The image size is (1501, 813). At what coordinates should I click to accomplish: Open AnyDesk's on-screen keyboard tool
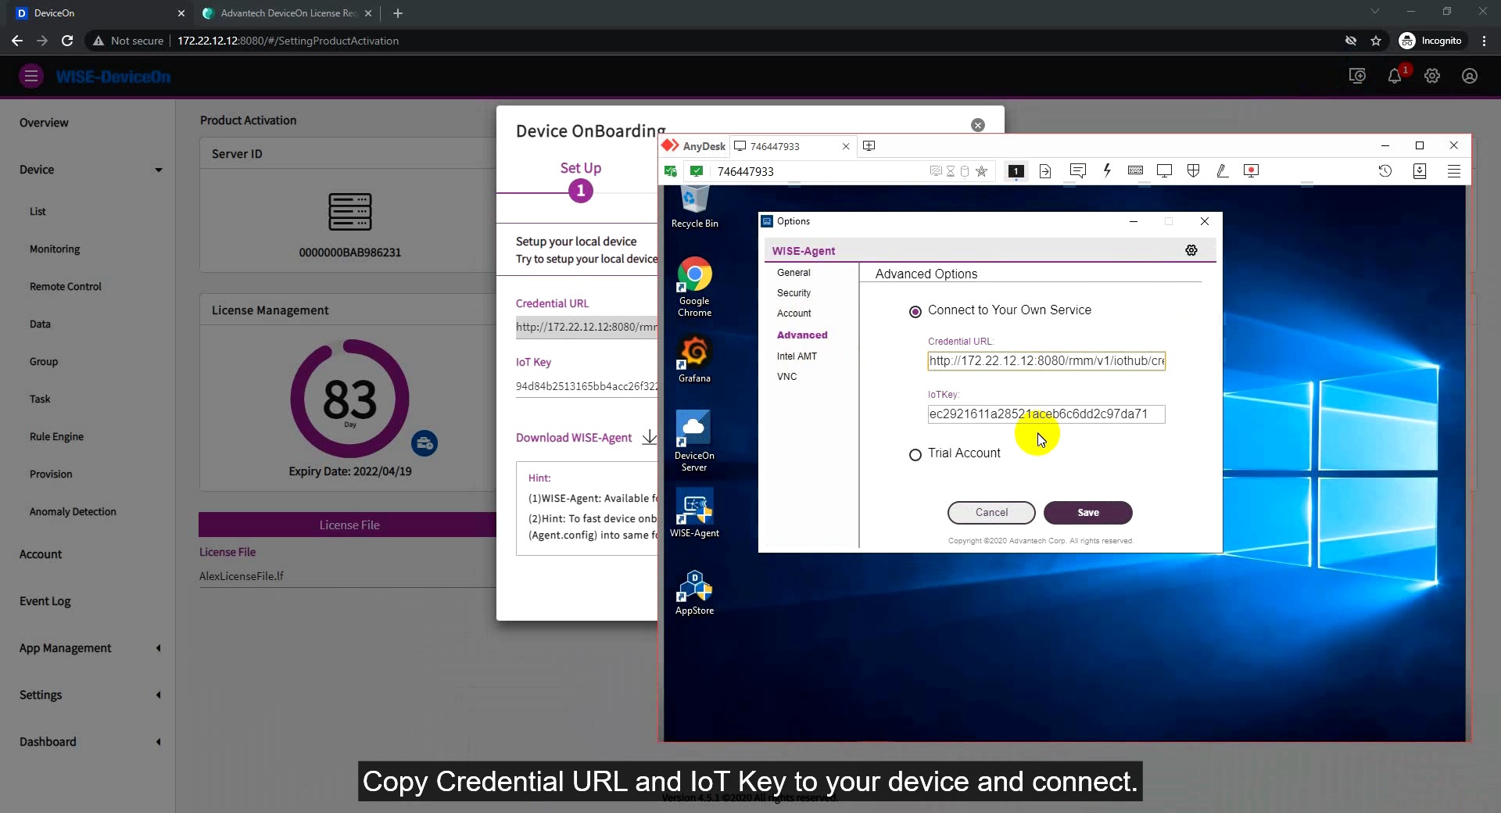pos(1135,171)
